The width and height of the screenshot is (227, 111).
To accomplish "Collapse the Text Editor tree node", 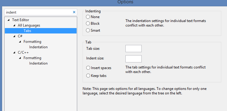I will coord(8,20).
